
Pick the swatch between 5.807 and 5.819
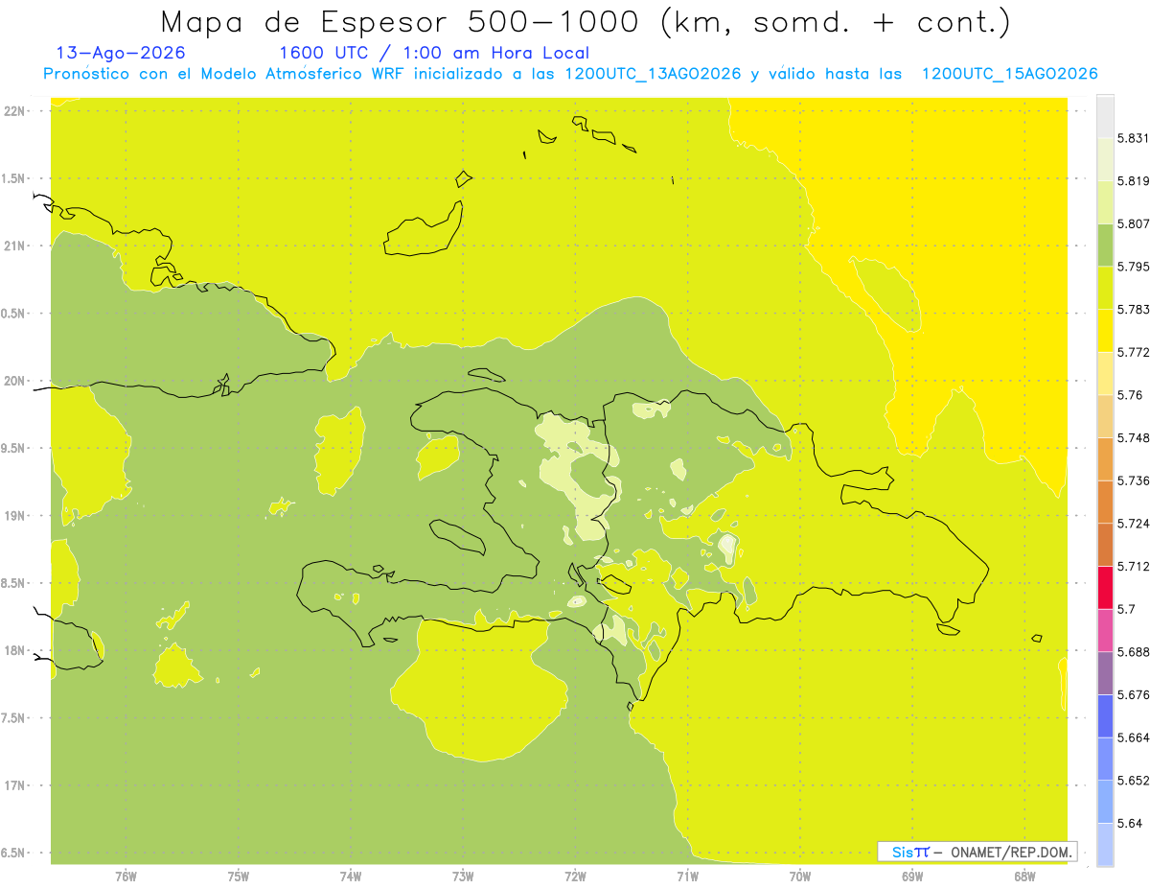point(1105,202)
